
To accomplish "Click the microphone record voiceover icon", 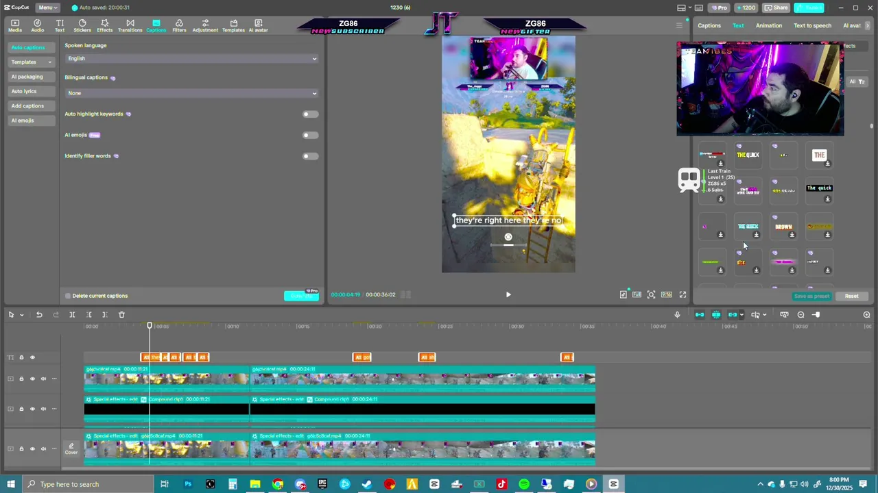I will pyautogui.click(x=677, y=314).
